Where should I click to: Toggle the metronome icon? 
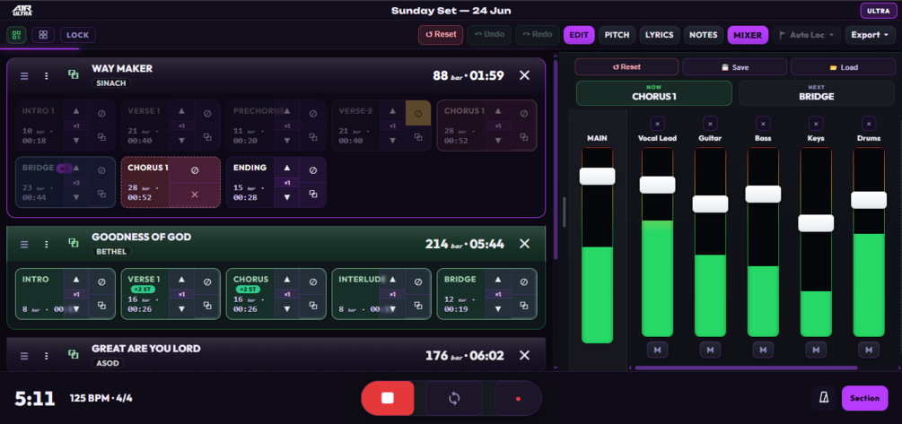click(824, 398)
